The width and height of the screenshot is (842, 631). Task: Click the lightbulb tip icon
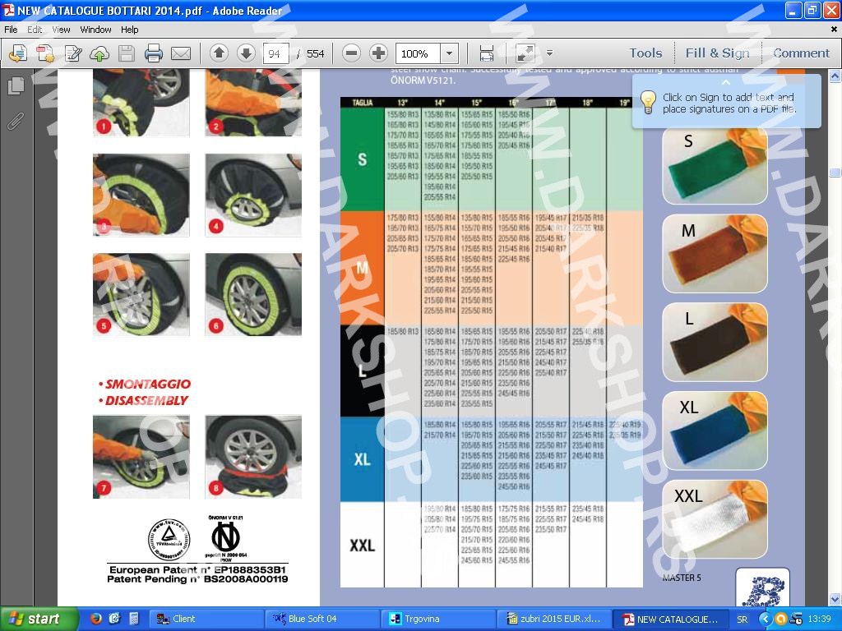coord(648,101)
